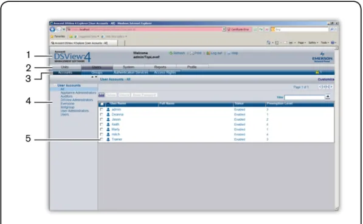Open the System tab
The width and height of the screenshot is (363, 224).
128,67
